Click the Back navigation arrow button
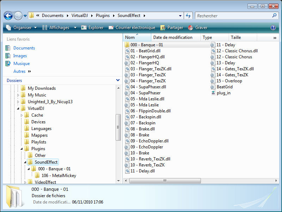 point(8,16)
